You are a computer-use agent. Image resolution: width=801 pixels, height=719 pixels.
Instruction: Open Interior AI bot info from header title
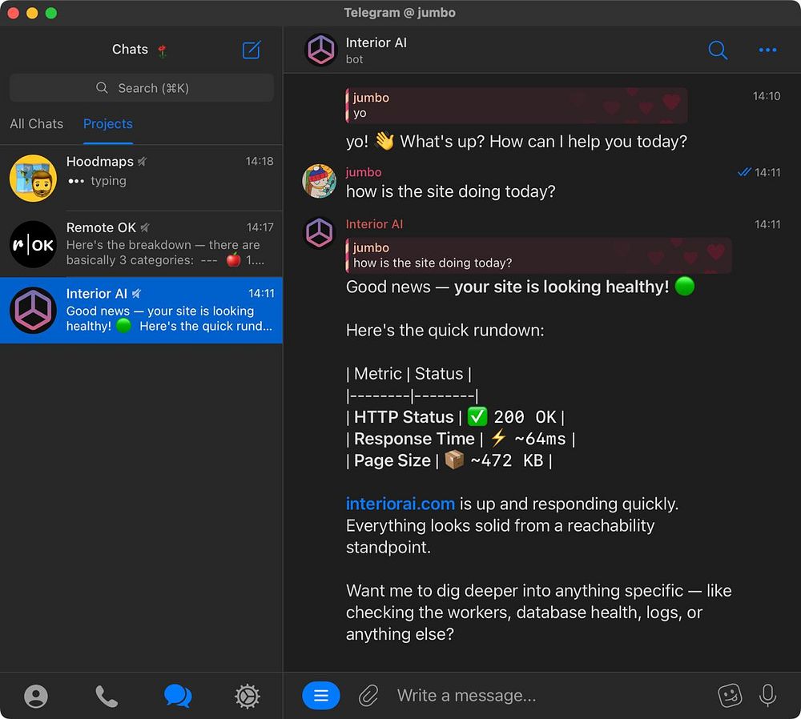click(x=376, y=43)
